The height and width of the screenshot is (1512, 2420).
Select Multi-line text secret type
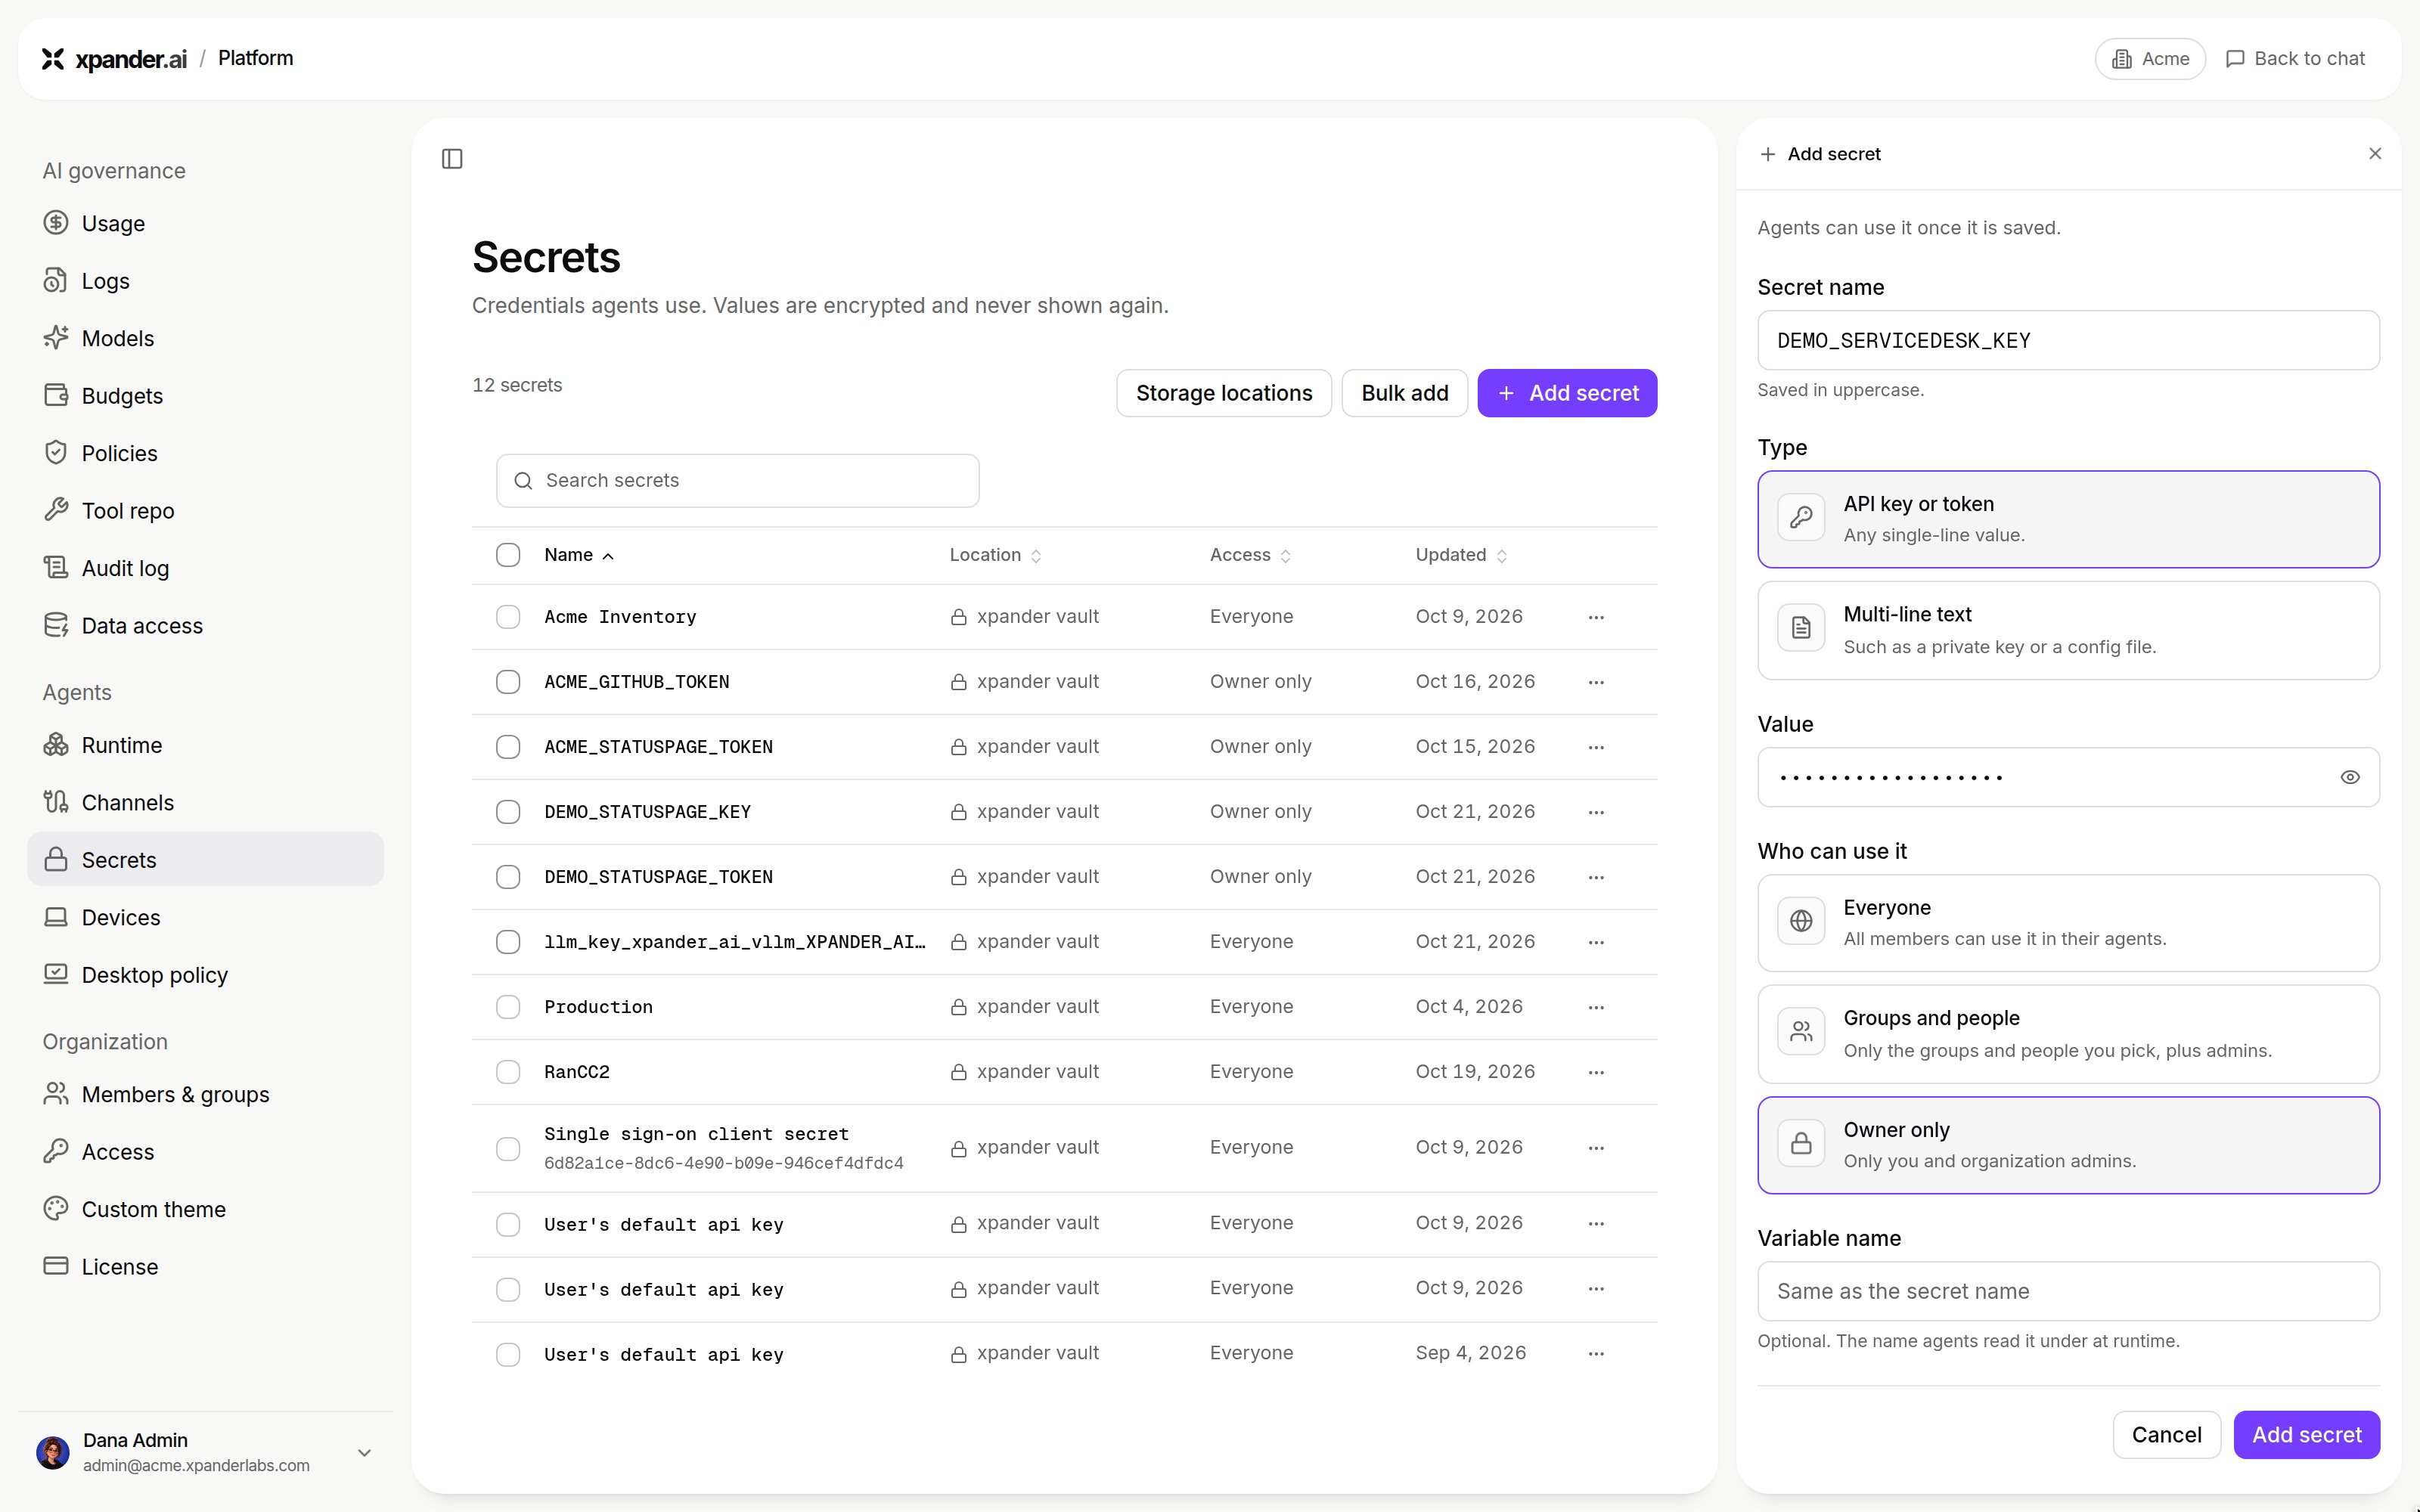coord(2068,630)
